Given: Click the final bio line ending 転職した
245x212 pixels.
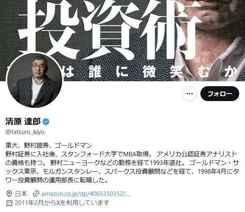Looking at the screenshot, I should click(57, 181).
